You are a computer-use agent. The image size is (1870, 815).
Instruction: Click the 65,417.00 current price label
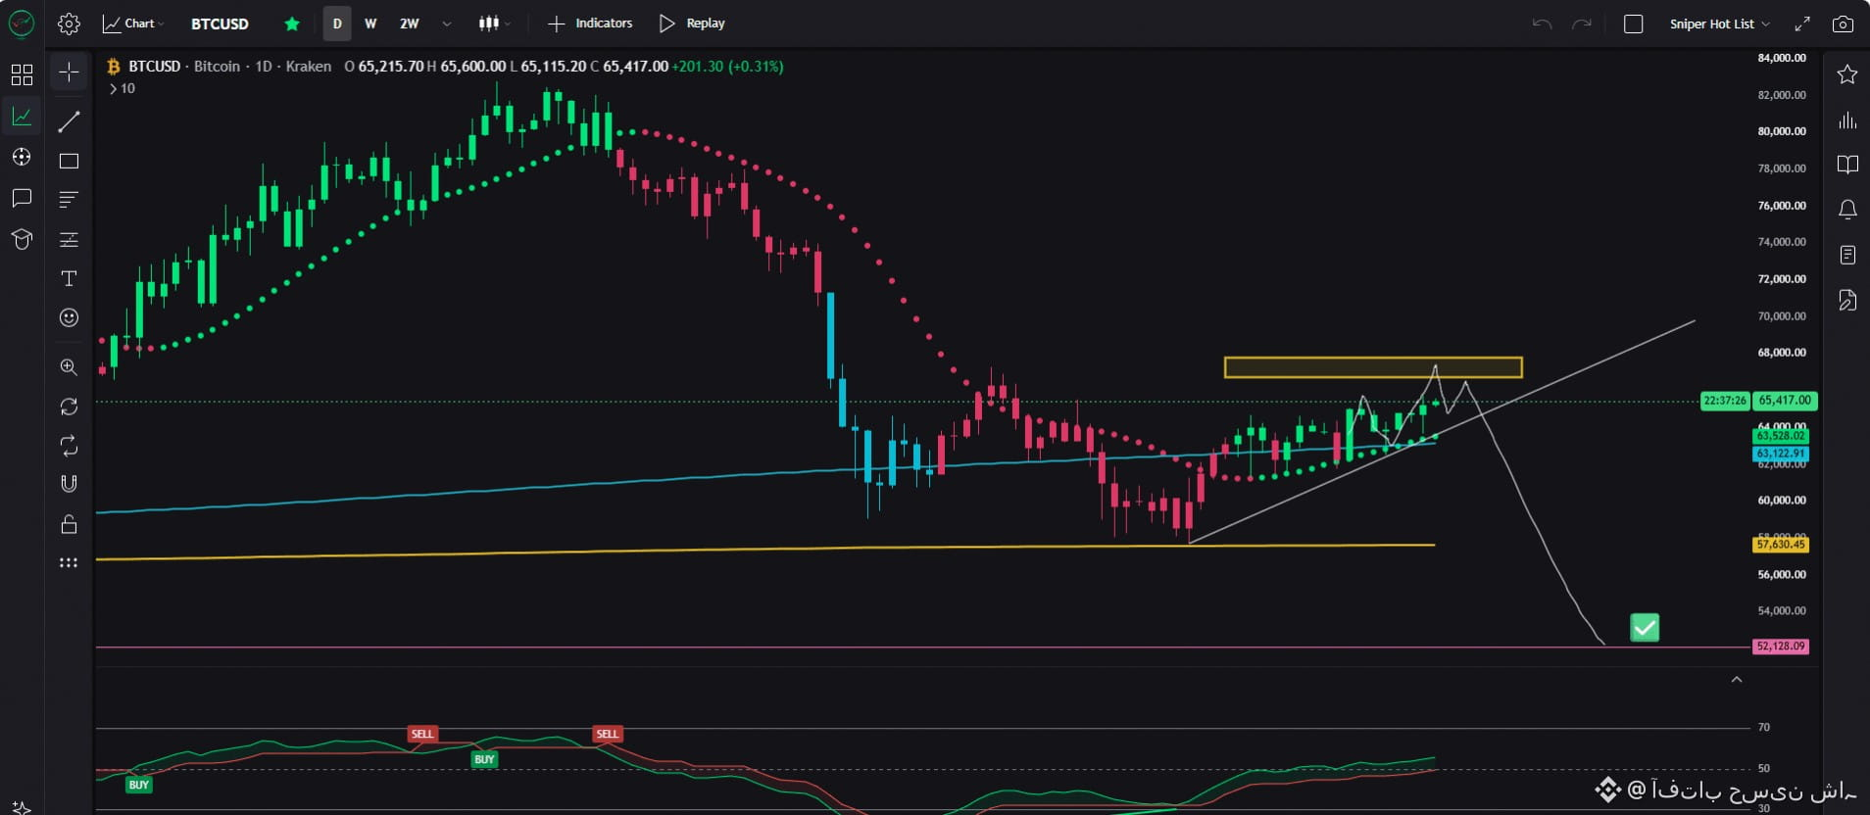point(1785,401)
